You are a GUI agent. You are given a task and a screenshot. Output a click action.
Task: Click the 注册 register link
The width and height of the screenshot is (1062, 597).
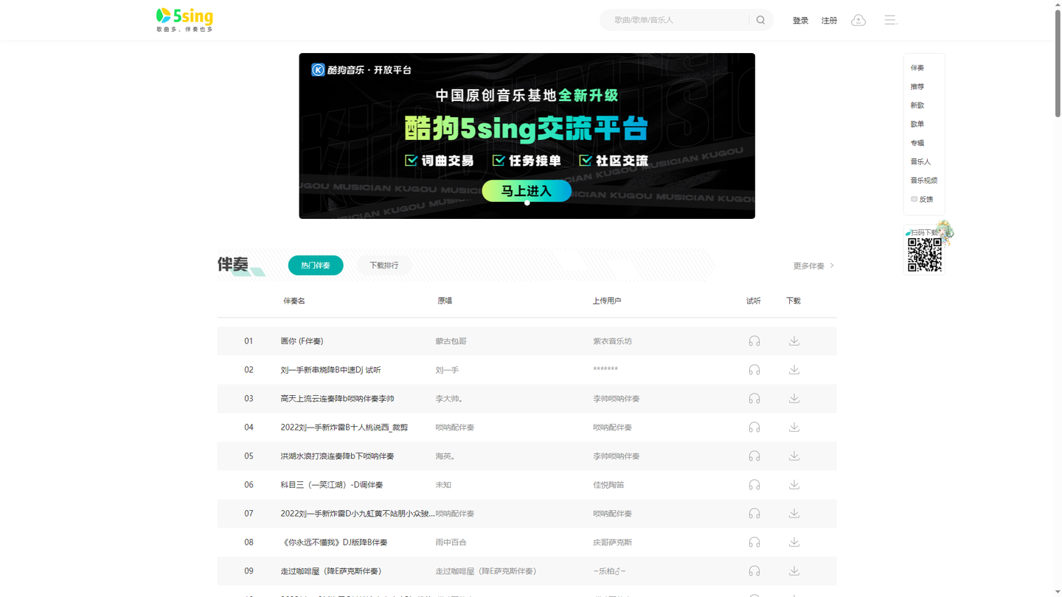click(x=829, y=21)
